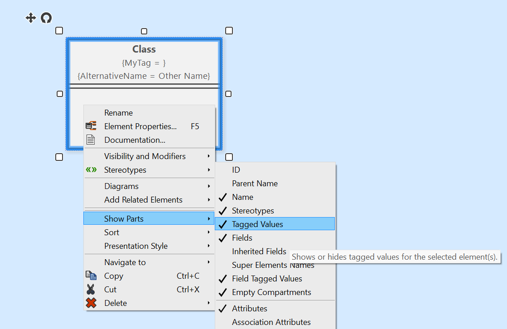Click the {MyTag = } tagged value
Screen dimensions: 507x329
[x=144, y=63]
